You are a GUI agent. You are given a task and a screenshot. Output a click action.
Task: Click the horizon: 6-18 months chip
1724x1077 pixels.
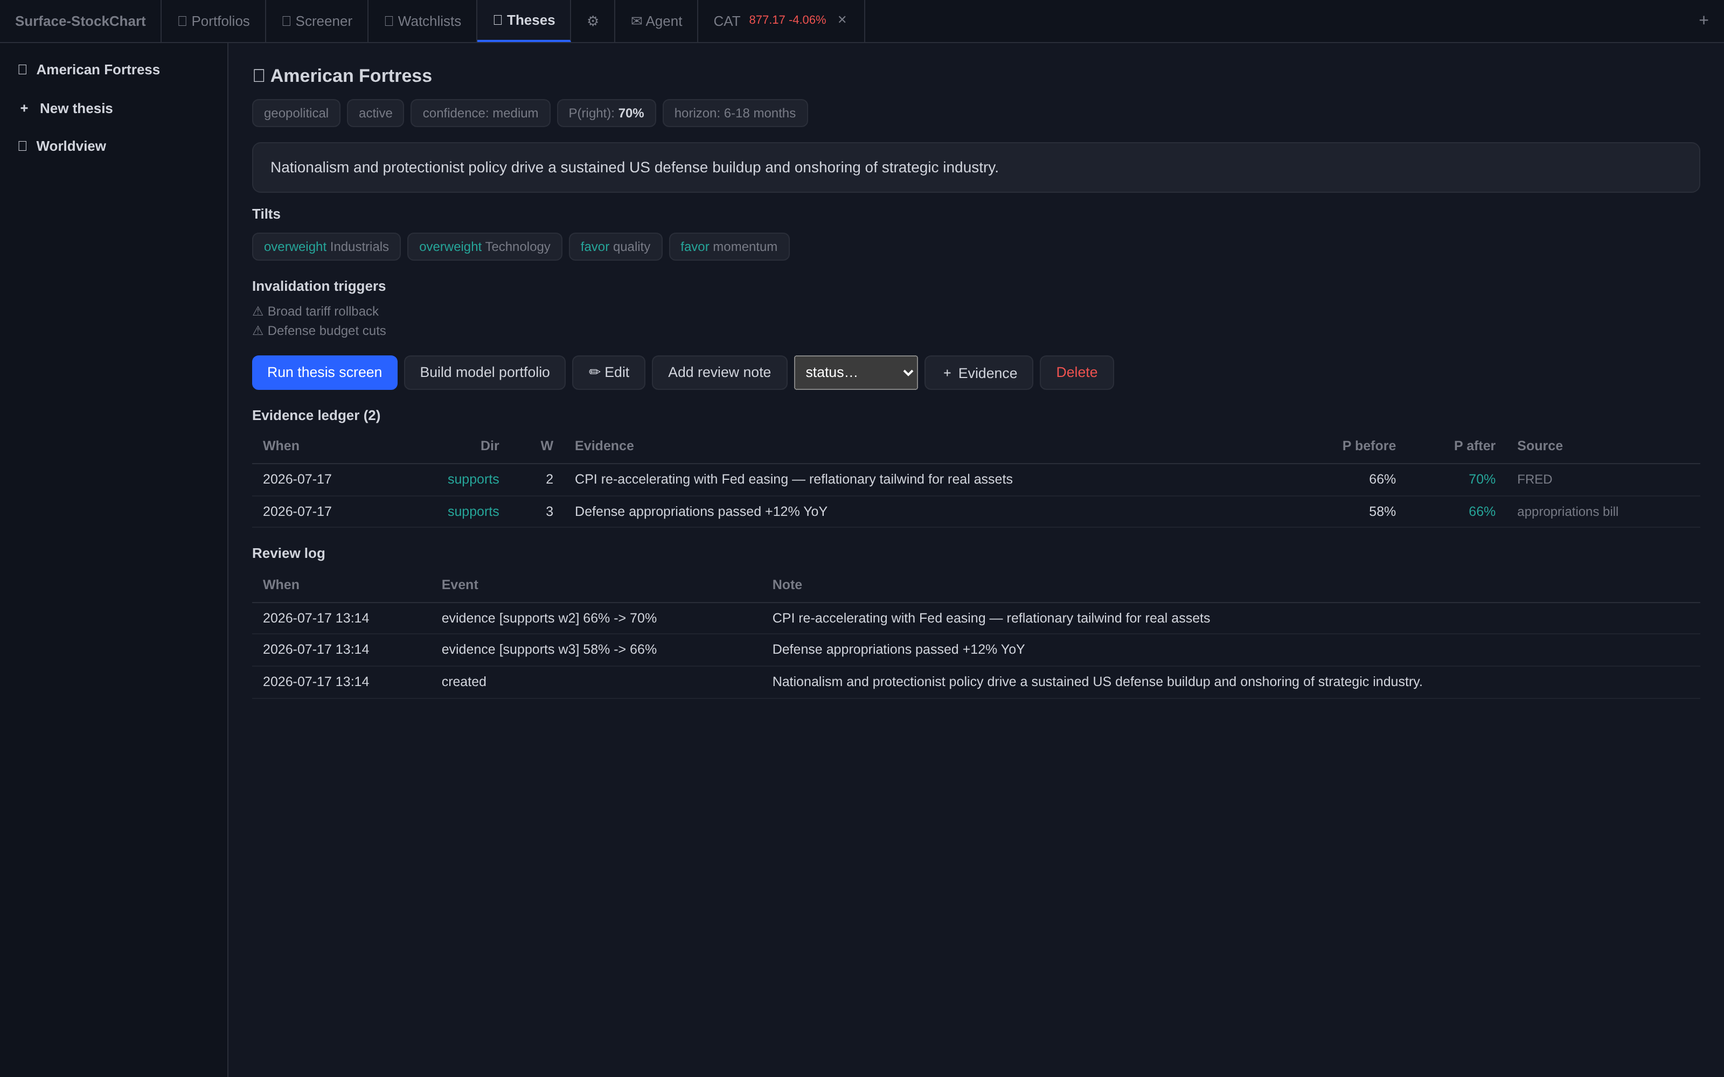[734, 113]
